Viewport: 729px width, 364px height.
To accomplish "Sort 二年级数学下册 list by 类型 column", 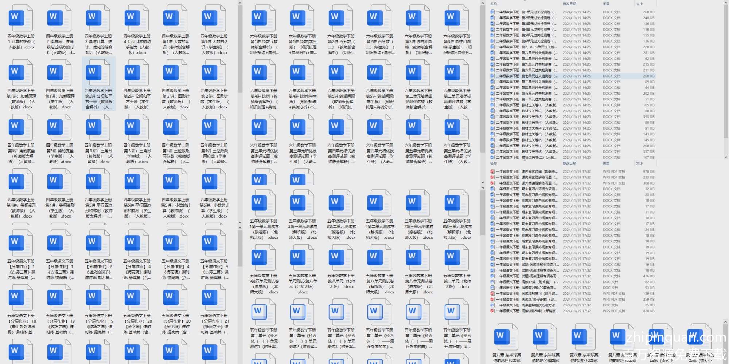I will [606, 4].
